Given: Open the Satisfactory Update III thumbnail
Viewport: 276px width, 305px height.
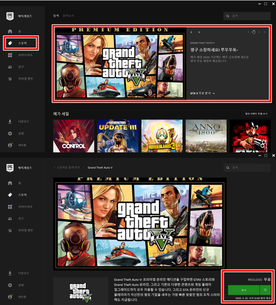Looking at the screenshot, I should 118,136.
